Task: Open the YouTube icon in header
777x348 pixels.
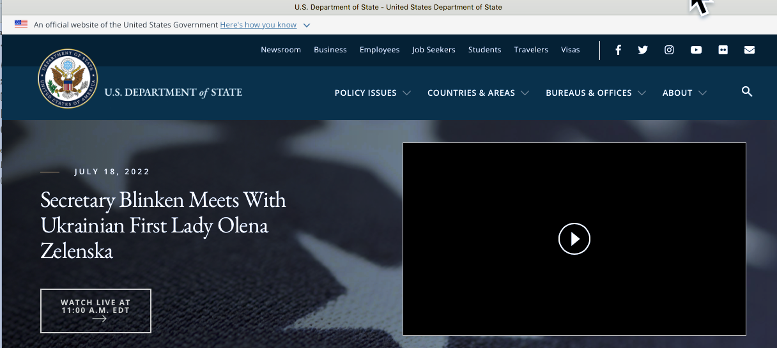Action: 696,50
